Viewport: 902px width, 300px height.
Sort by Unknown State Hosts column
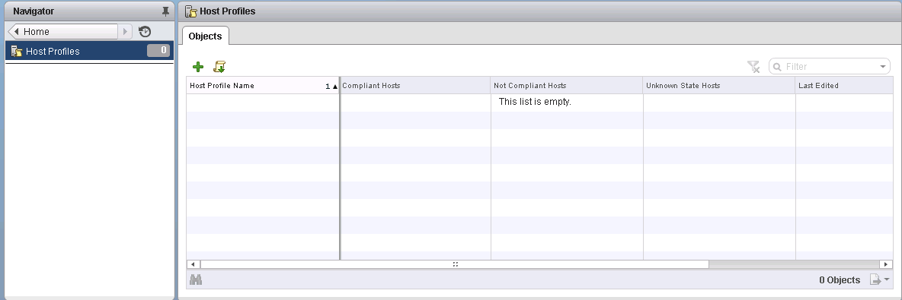[x=719, y=86]
